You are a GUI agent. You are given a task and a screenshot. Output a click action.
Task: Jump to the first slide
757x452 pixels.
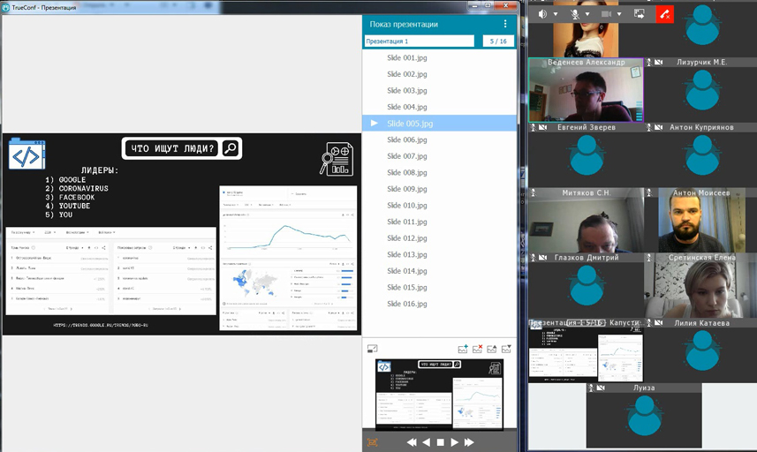point(412,442)
